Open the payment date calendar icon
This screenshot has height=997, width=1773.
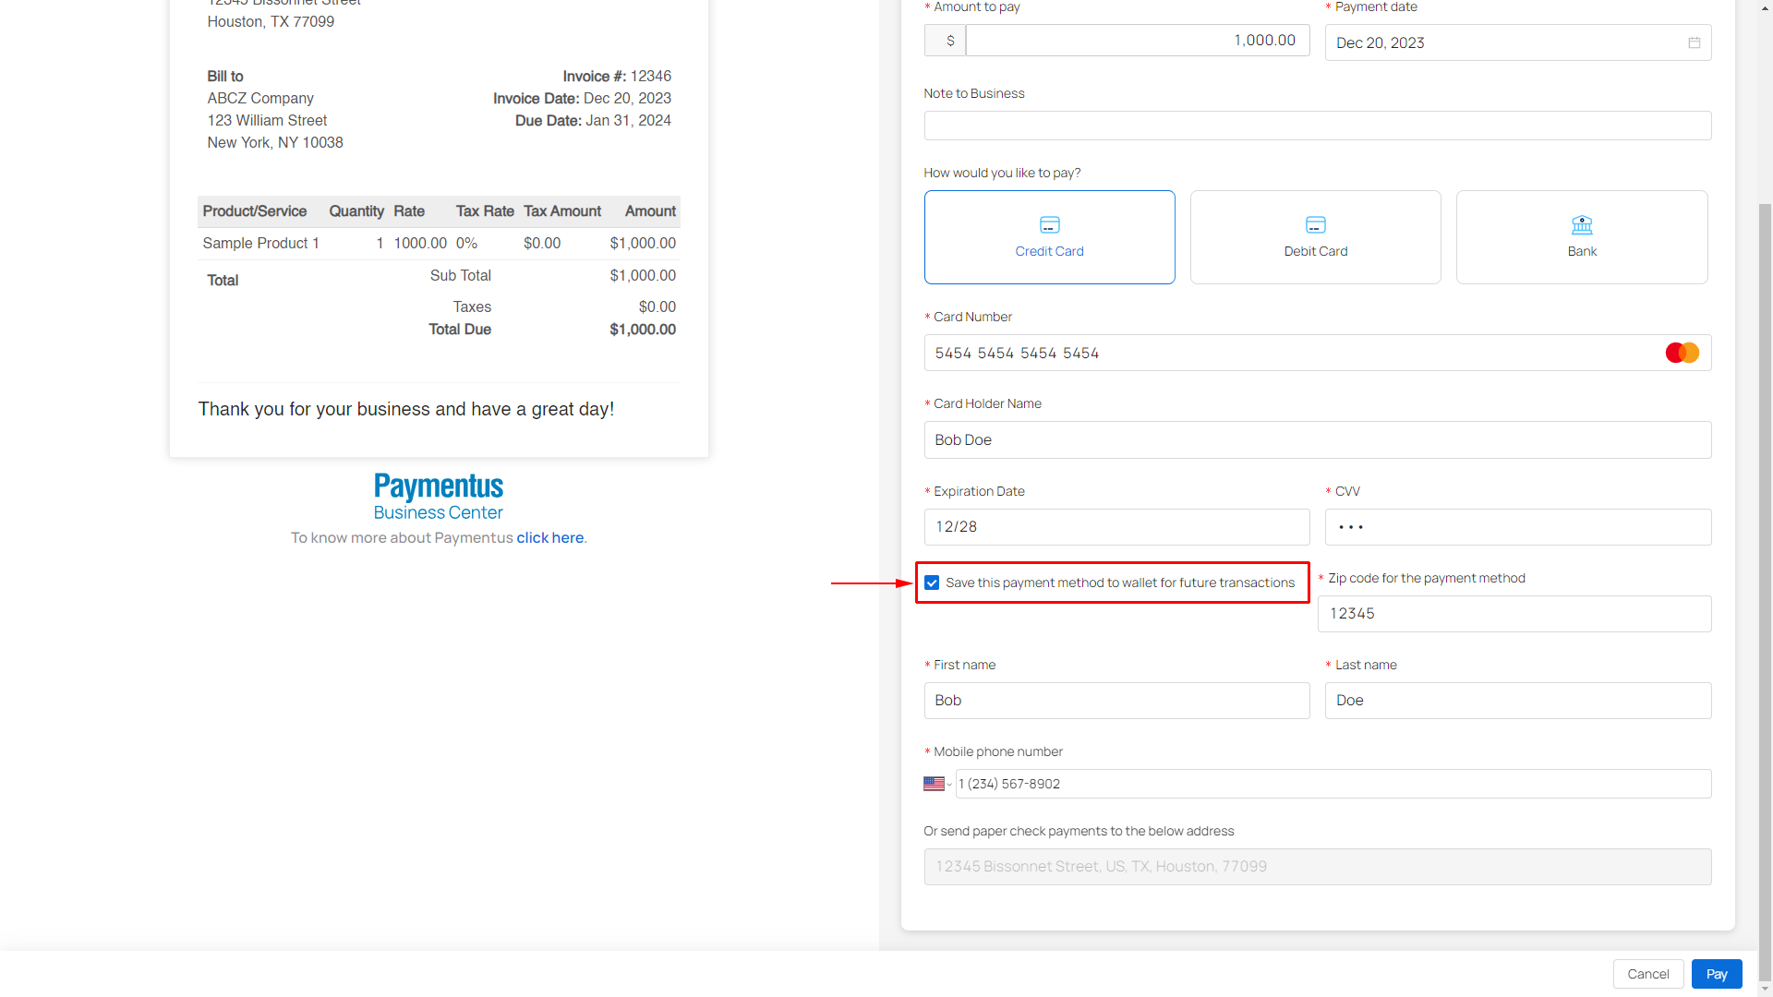click(1694, 43)
